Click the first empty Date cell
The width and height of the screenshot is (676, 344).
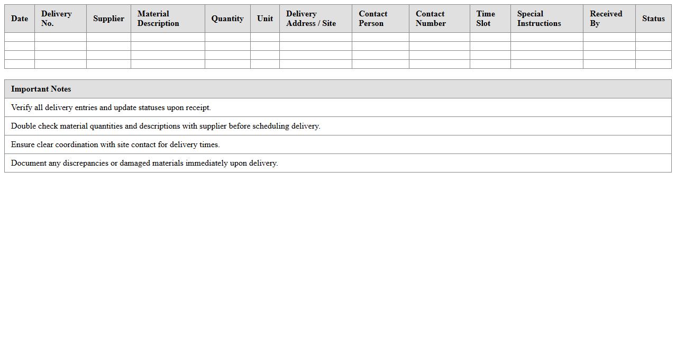[19, 37]
